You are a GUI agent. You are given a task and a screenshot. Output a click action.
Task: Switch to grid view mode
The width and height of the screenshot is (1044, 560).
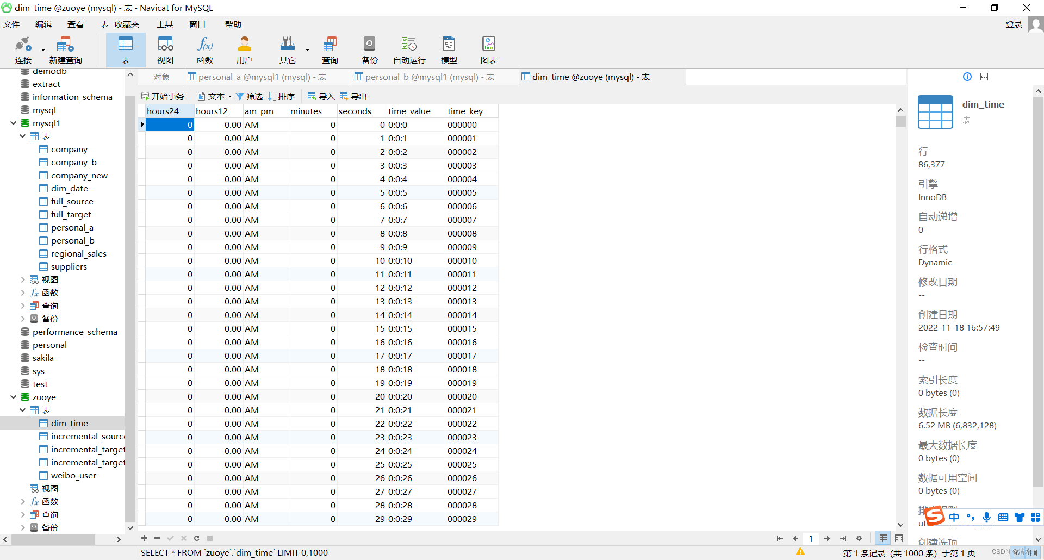pyautogui.click(x=884, y=538)
